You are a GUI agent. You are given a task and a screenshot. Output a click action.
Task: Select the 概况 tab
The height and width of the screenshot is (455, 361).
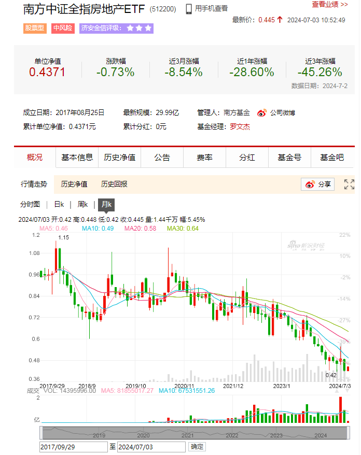pos(35,157)
